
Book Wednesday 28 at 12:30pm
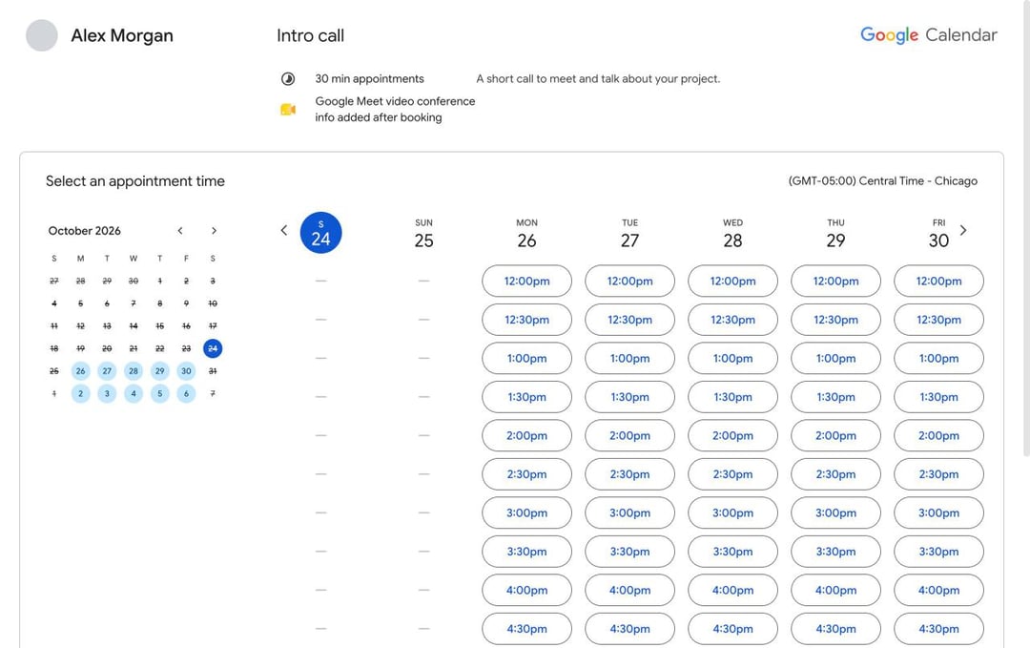[x=732, y=320]
